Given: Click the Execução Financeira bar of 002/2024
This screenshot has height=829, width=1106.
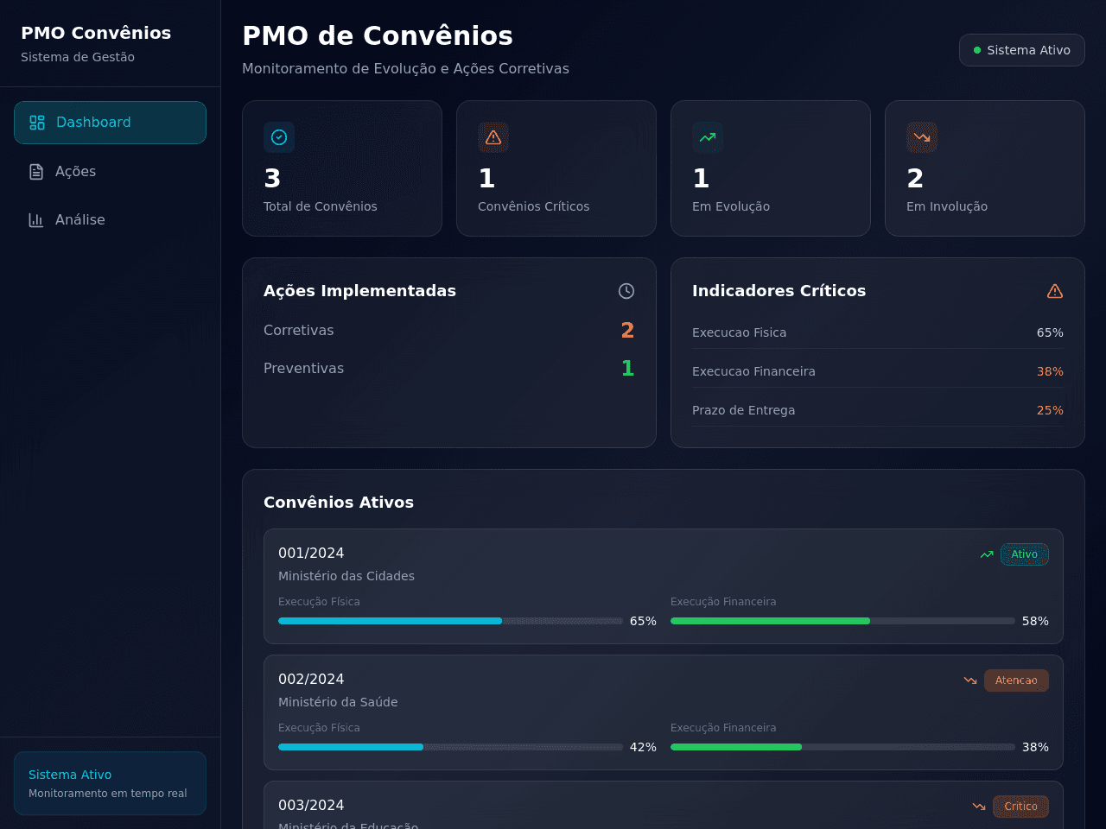Looking at the screenshot, I should tap(842, 747).
